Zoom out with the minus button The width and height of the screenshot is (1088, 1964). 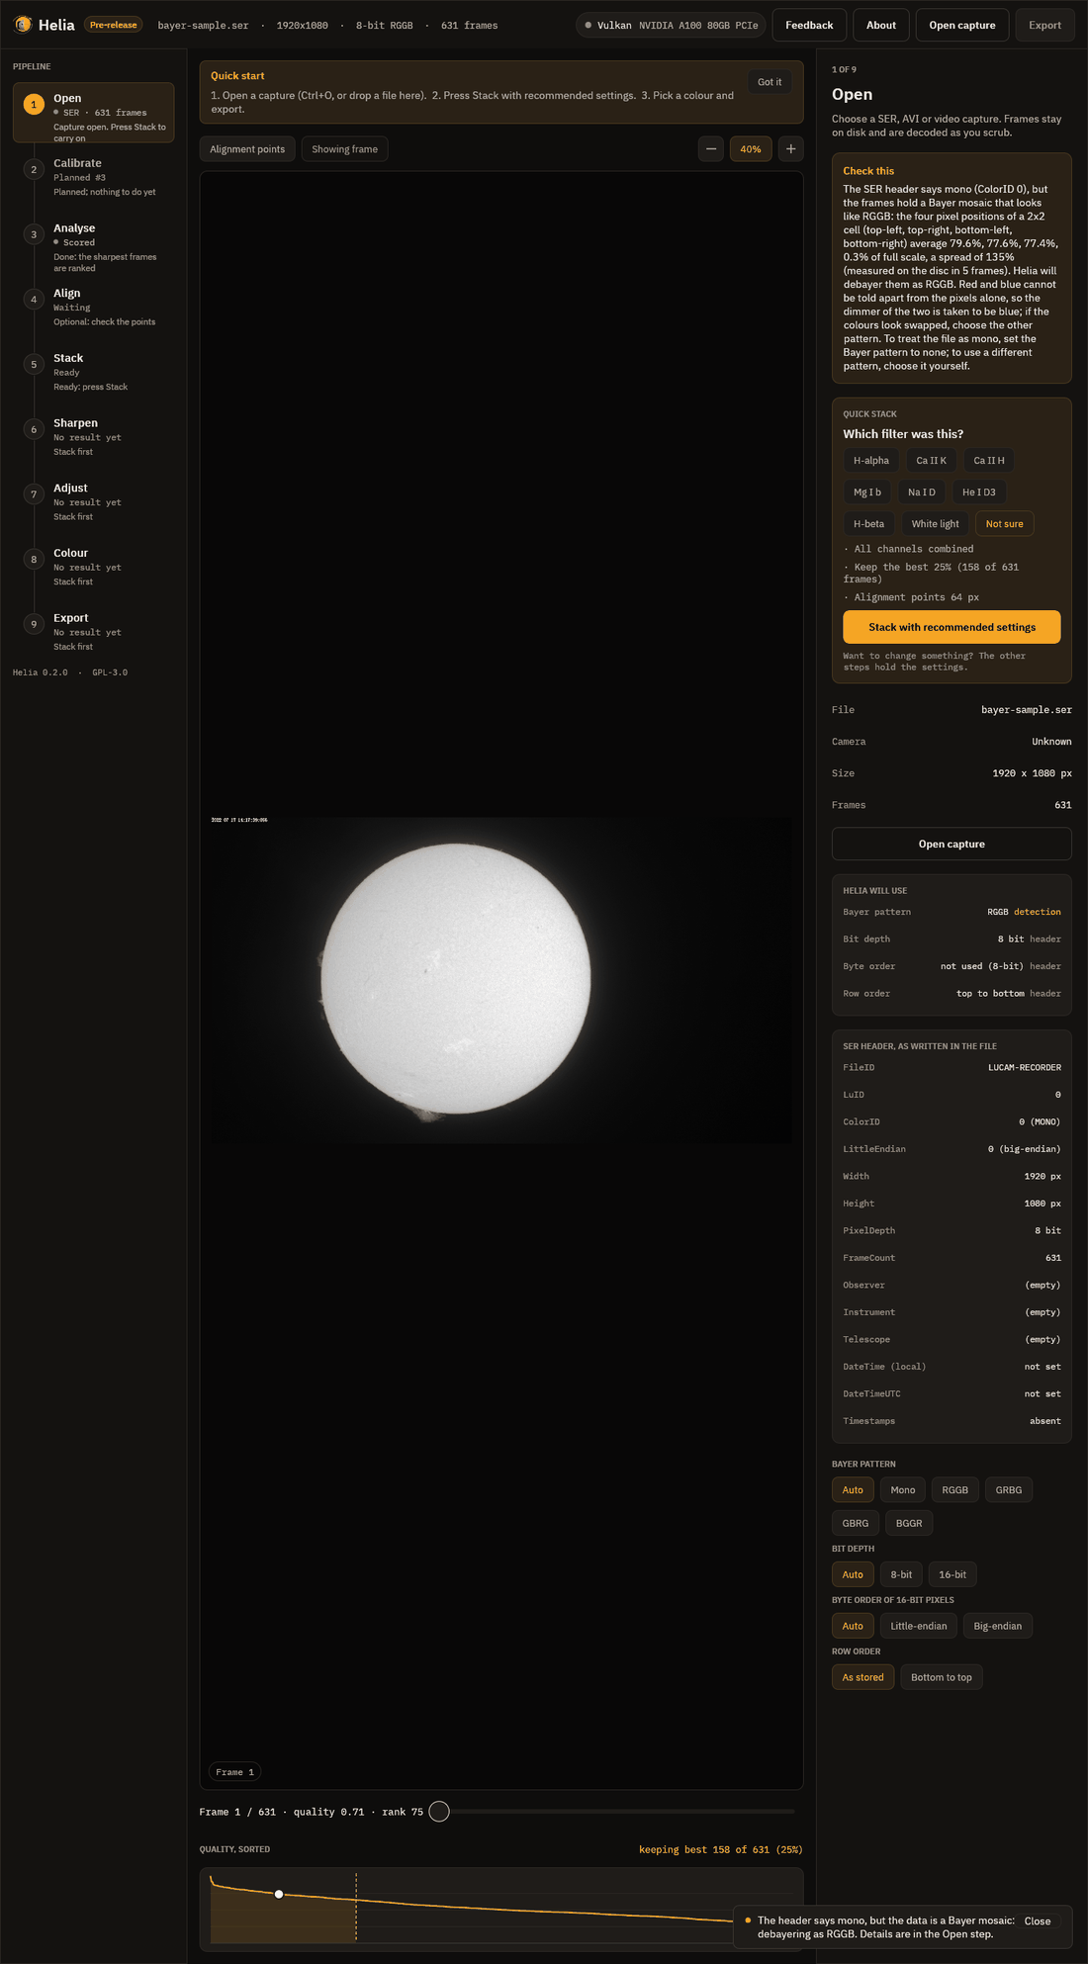[x=711, y=149]
